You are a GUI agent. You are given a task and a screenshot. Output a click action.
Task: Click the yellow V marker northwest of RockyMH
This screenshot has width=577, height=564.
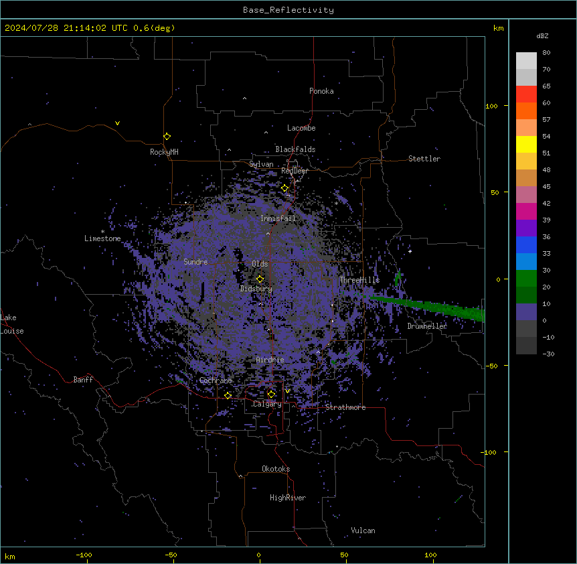tap(117, 123)
